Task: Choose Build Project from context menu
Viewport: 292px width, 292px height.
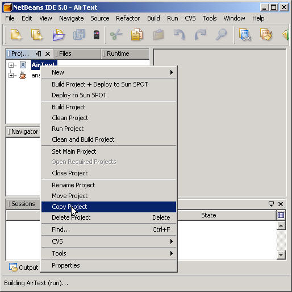Action: coord(109,107)
